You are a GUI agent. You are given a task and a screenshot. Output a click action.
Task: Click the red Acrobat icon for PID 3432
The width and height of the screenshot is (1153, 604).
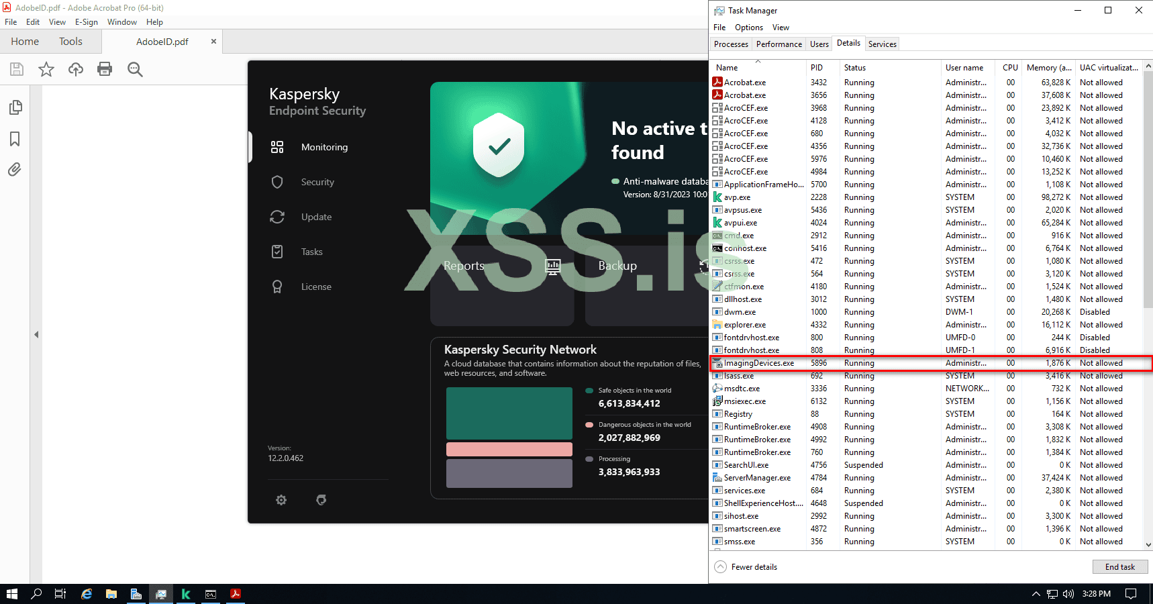pos(717,83)
